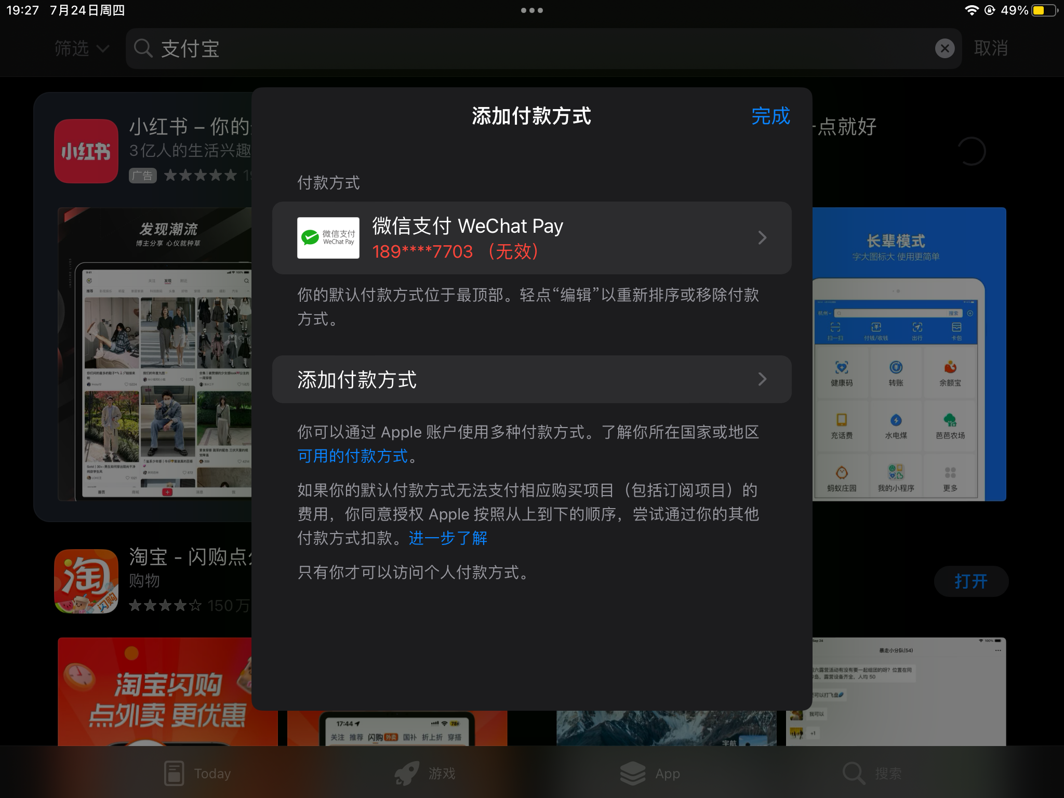Open WeChat Pay row chevron
The height and width of the screenshot is (798, 1064).
pos(762,238)
